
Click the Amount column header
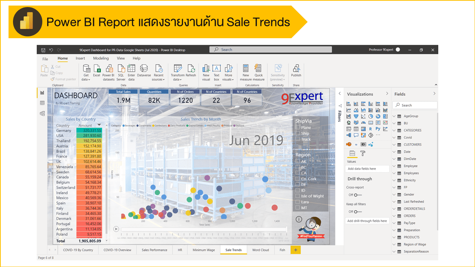pos(85,125)
